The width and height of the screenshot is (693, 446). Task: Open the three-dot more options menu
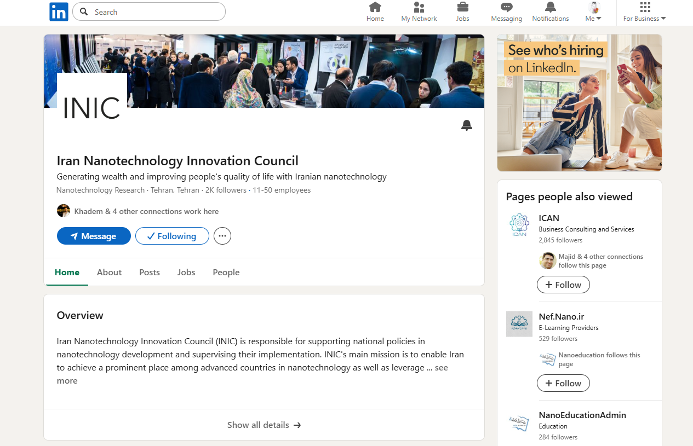click(222, 236)
